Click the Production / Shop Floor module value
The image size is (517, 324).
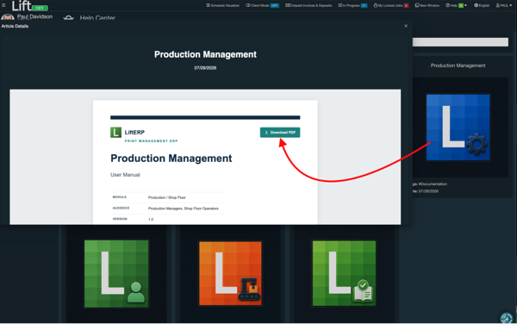point(167,197)
